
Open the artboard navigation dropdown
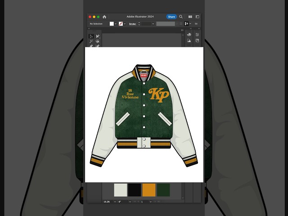[151, 202]
